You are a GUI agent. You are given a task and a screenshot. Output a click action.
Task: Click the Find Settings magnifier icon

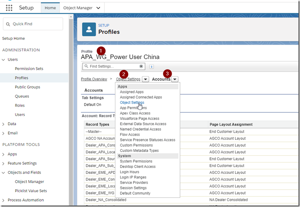click(86, 66)
